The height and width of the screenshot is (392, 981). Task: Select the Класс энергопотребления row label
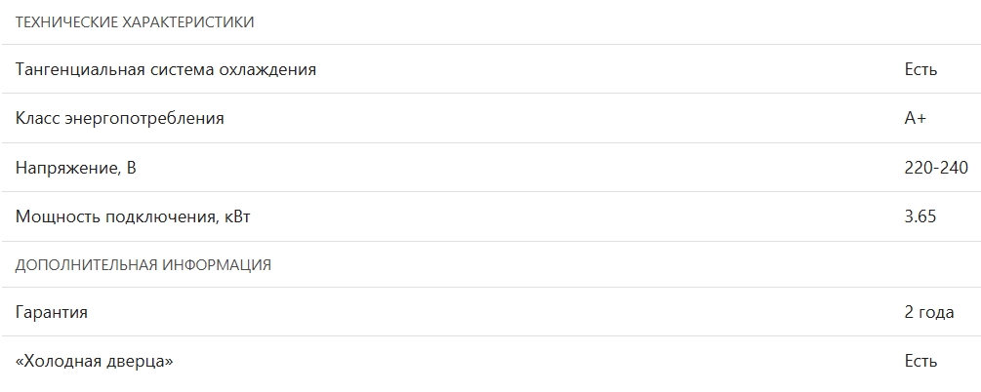coord(120,118)
